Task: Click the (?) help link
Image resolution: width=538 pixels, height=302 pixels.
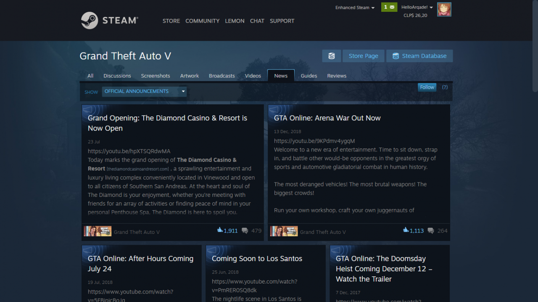Action: pos(445,87)
